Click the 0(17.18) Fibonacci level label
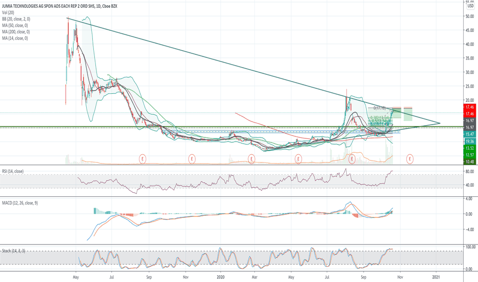Image resolution: width=478 pixels, height=282 pixels. coord(380,108)
